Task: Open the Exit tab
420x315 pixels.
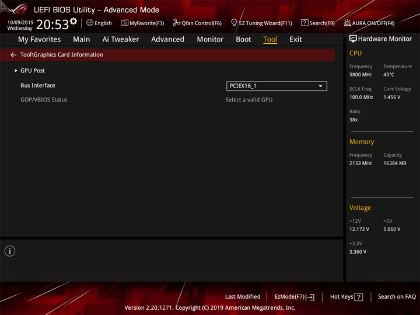Action: coord(296,40)
